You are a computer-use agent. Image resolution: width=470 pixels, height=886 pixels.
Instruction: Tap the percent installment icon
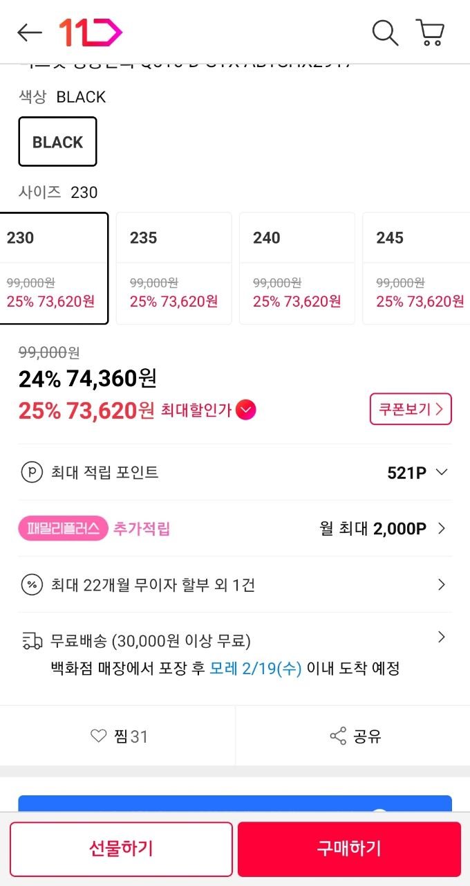(x=32, y=585)
